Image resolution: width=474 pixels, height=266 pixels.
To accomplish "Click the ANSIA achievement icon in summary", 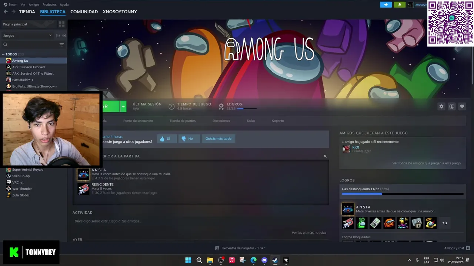I will point(83,174).
